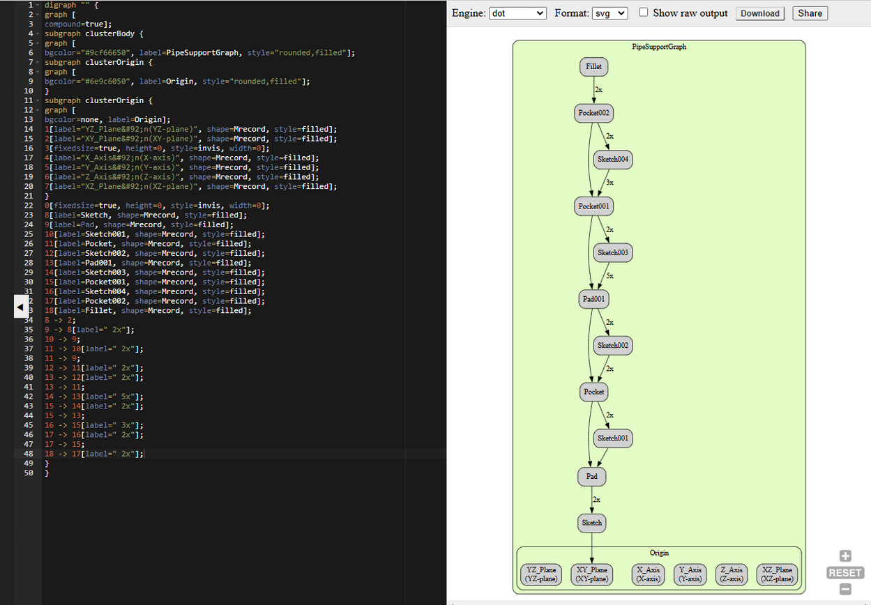Click the 'Format:' label text
The image size is (871, 605).
(571, 13)
